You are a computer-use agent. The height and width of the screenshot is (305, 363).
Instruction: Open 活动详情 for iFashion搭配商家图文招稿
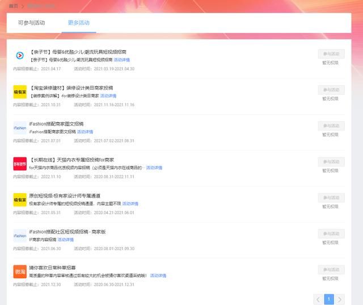(85, 132)
